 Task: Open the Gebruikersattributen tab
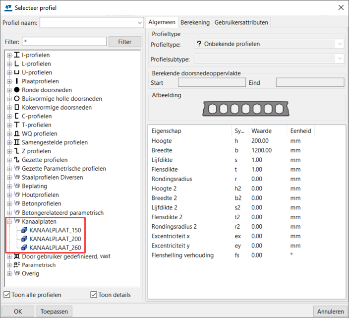[x=241, y=22]
